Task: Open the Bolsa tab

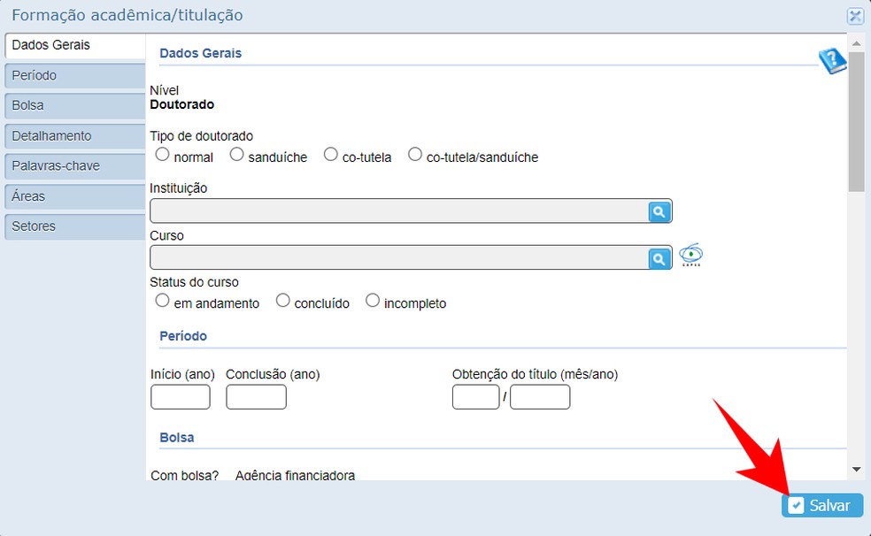Action: coord(74,106)
